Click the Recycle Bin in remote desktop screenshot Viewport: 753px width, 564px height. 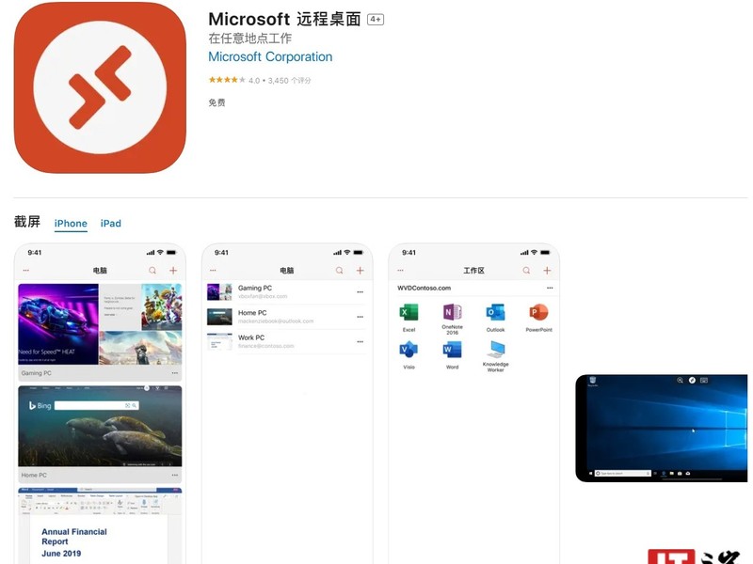tap(593, 382)
